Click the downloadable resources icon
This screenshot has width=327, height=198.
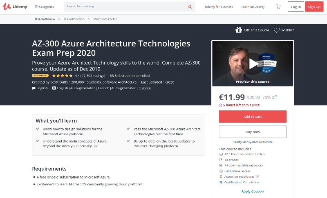pos(221,165)
